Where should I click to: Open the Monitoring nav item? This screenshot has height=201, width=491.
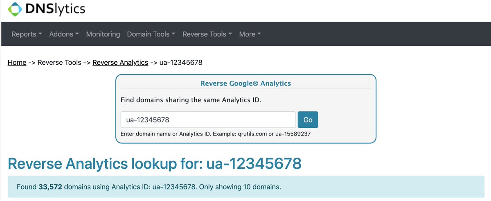(103, 34)
